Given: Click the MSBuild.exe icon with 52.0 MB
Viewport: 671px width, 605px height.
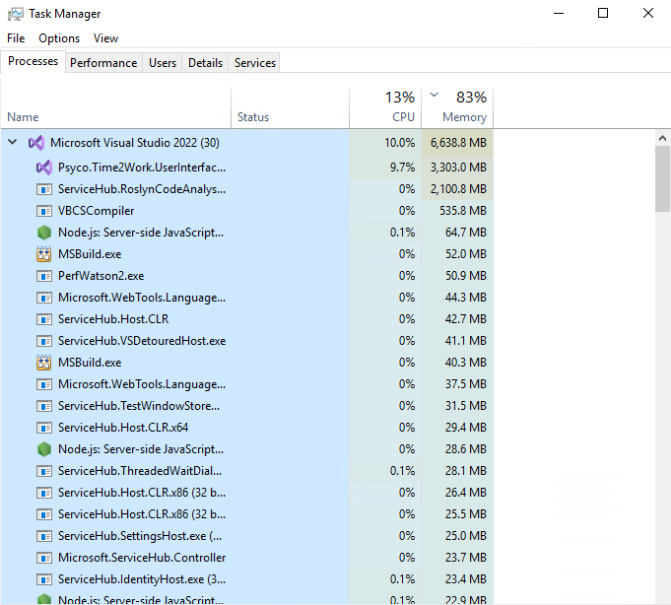Looking at the screenshot, I should [44, 254].
